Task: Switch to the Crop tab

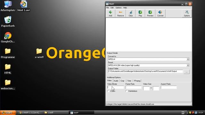Action: [122, 81]
